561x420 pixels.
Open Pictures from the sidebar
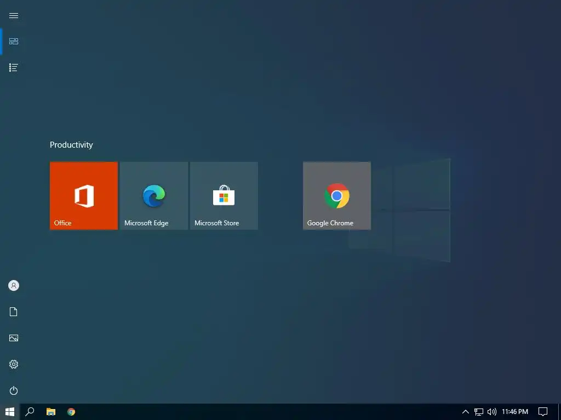click(x=14, y=338)
